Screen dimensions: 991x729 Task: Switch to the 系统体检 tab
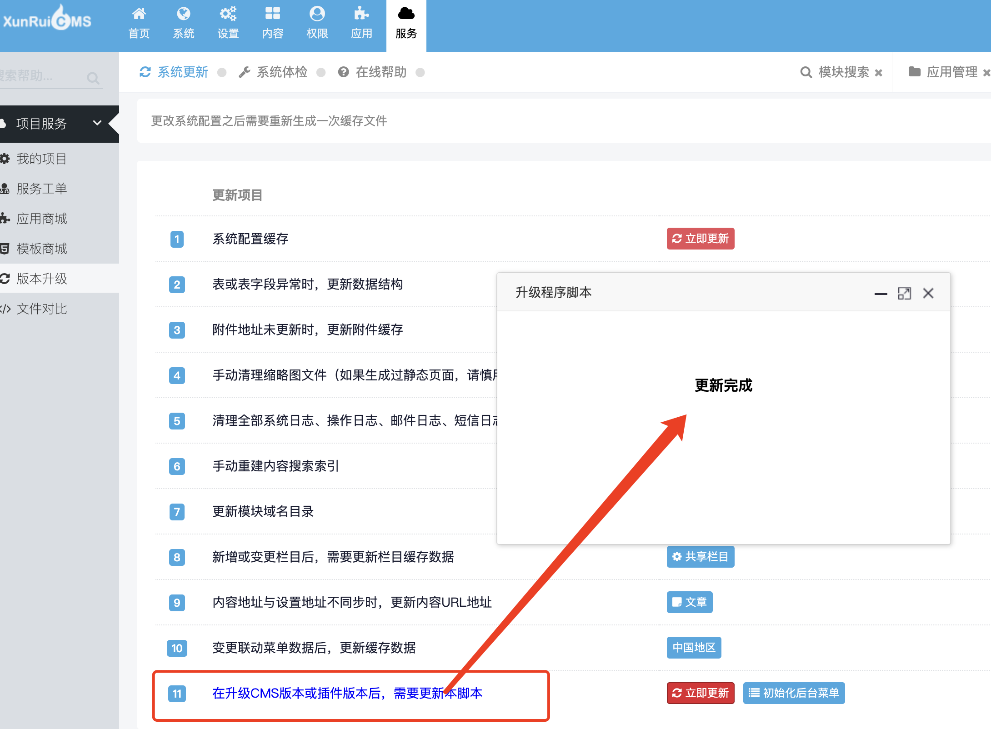coord(274,72)
